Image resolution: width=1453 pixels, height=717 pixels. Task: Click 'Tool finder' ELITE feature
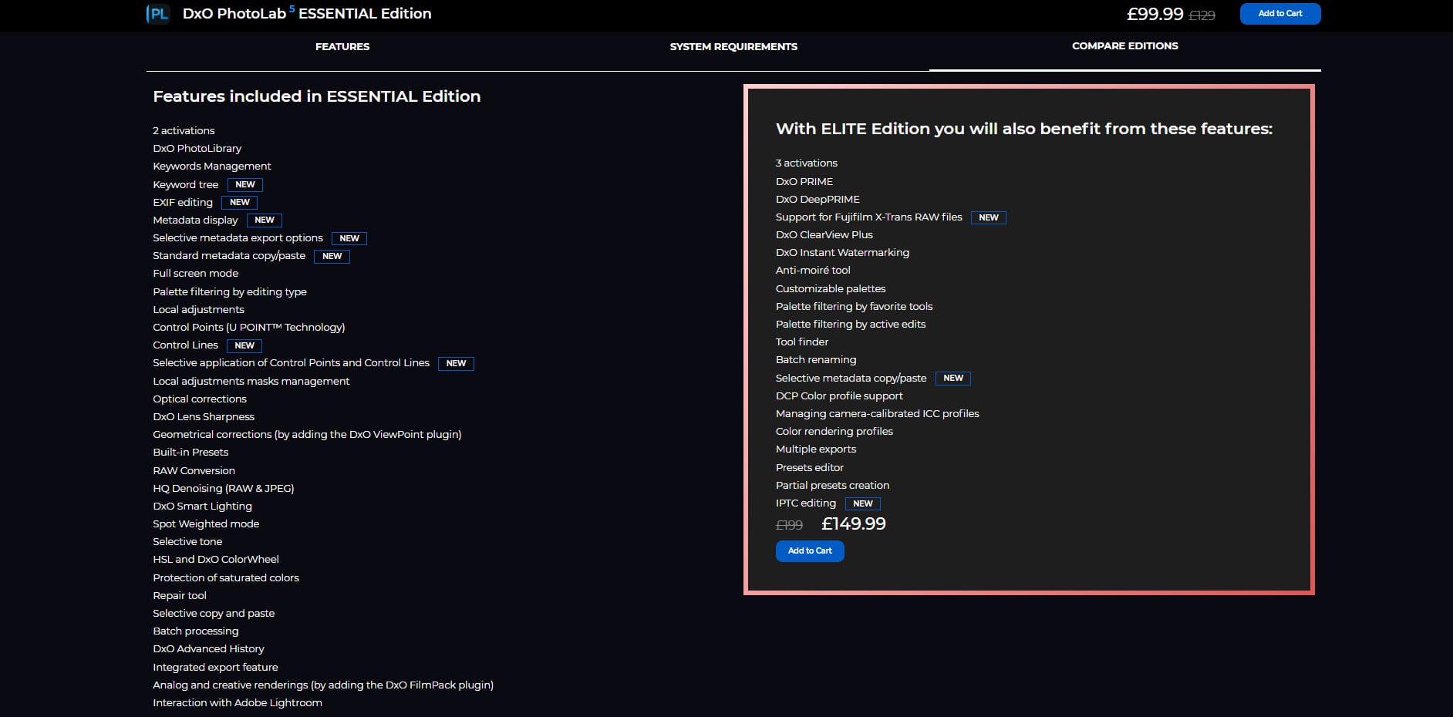[802, 342]
